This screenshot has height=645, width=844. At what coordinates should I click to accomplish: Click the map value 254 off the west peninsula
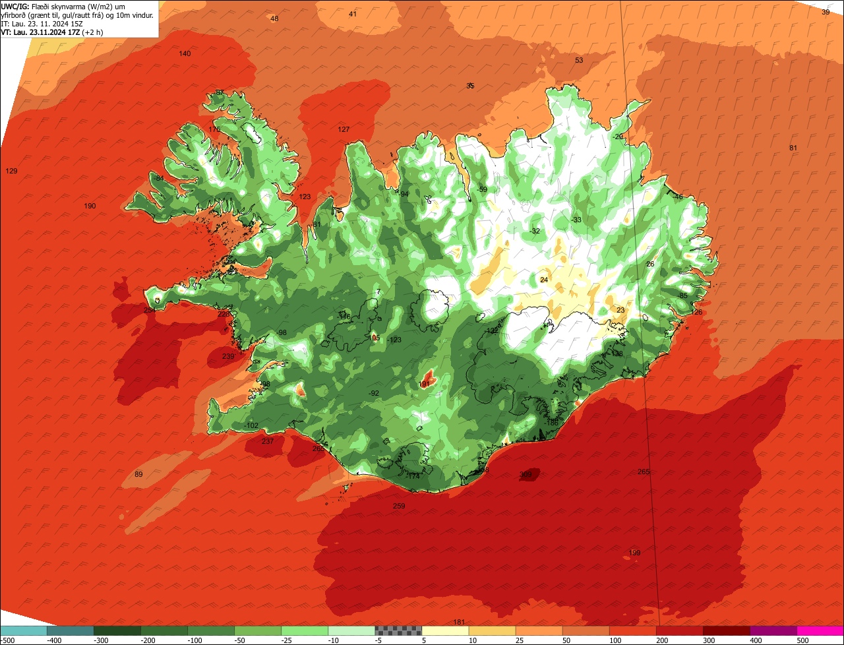click(150, 309)
